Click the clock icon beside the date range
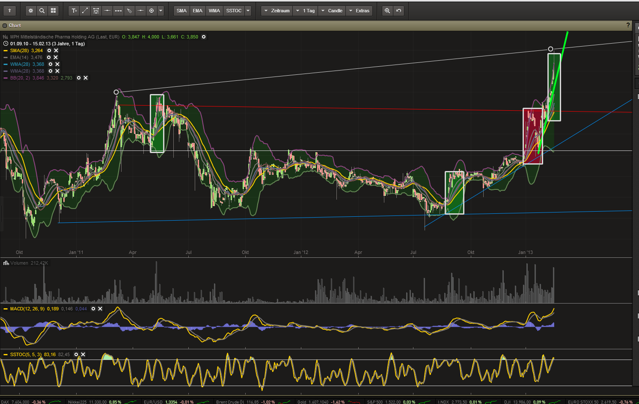 [x=6, y=44]
